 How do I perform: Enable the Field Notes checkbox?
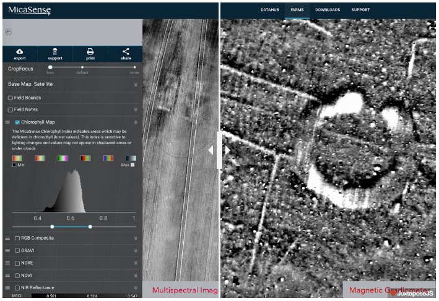point(11,110)
